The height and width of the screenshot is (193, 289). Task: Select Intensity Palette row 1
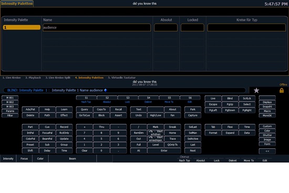pyautogui.click(x=22, y=27)
